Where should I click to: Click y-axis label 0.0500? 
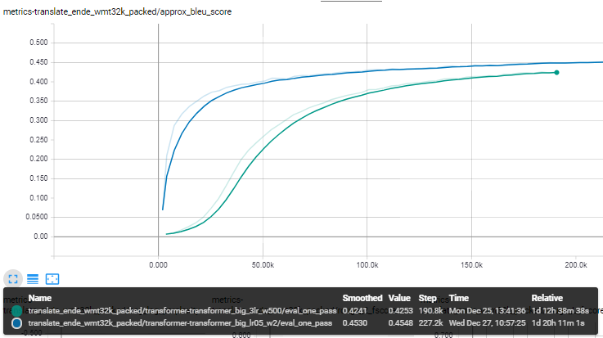37,217
